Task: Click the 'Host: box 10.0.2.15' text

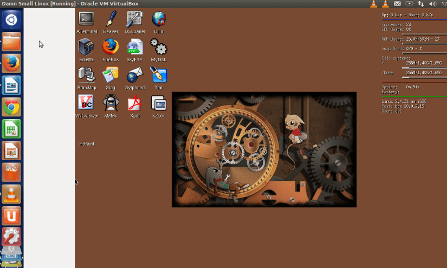Action: [403, 106]
